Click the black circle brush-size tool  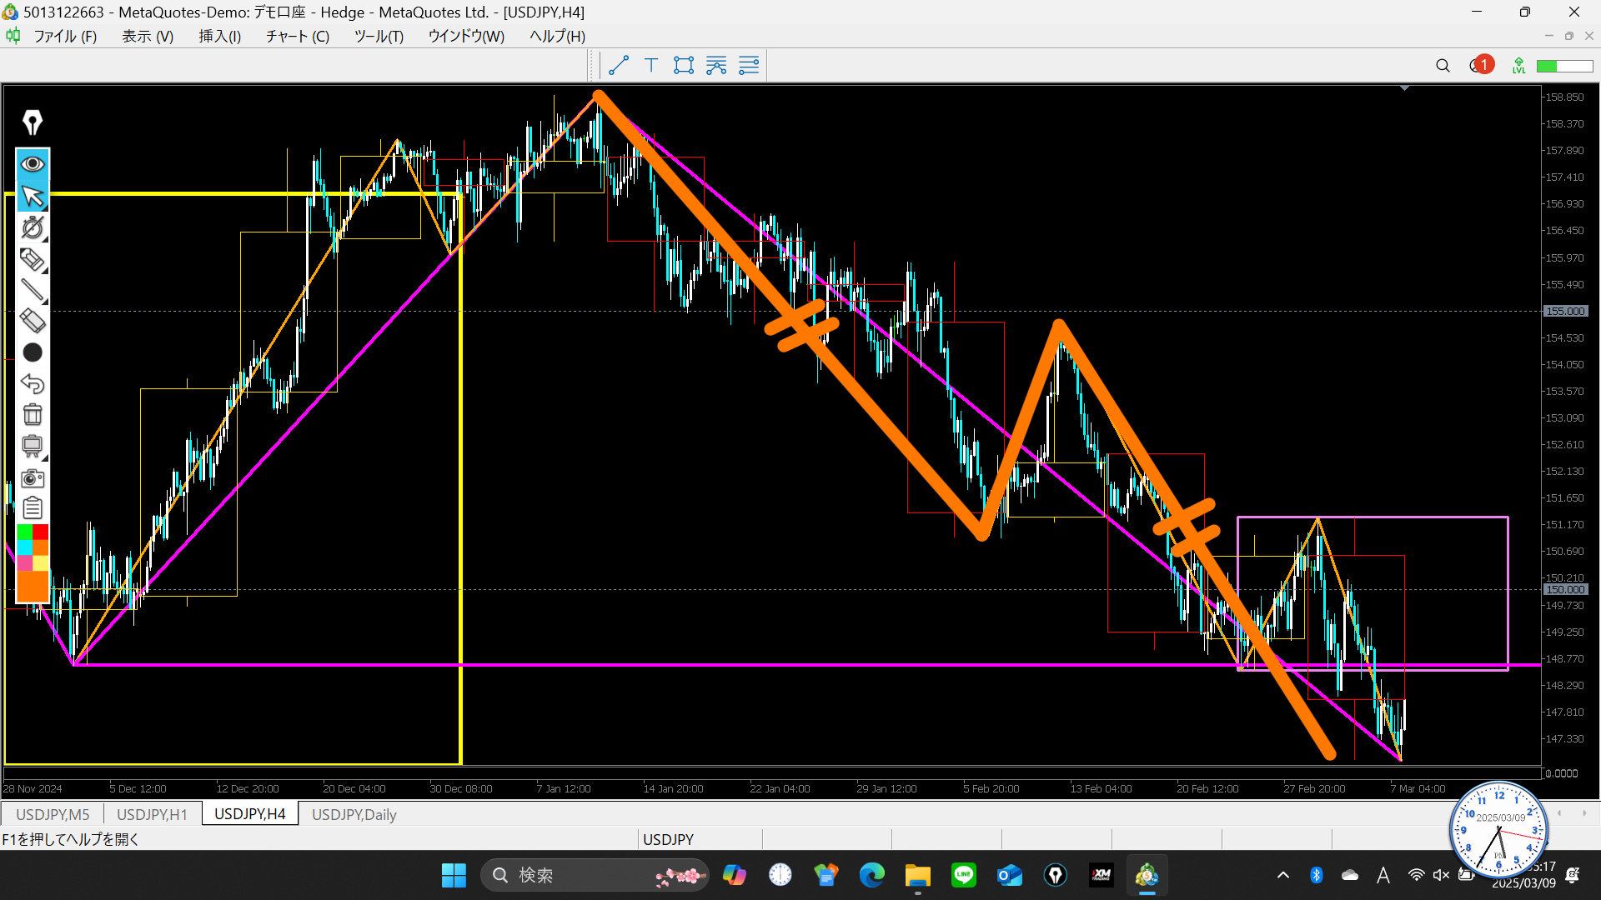tap(33, 352)
